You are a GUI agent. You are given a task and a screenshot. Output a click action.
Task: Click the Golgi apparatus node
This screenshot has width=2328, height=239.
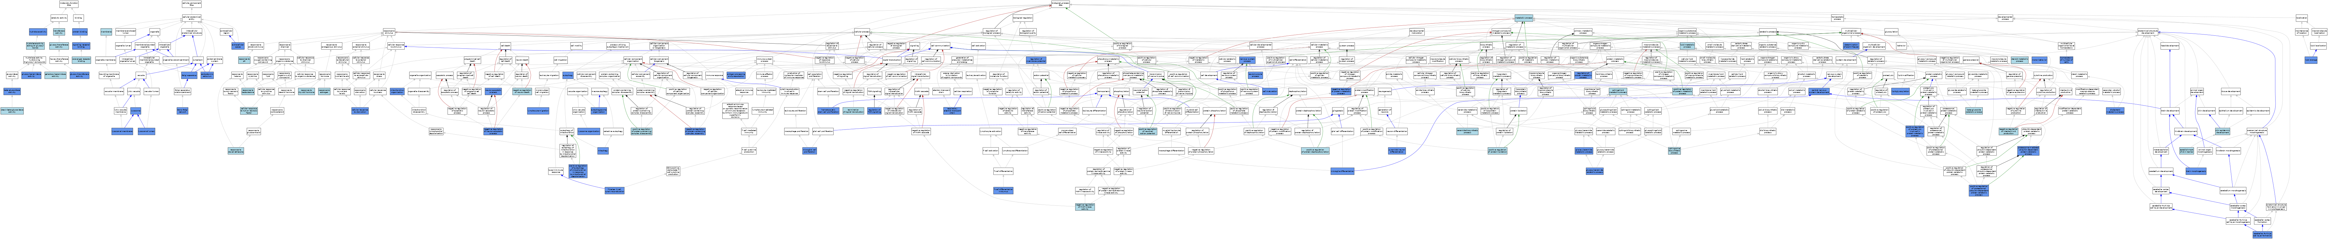189,75
